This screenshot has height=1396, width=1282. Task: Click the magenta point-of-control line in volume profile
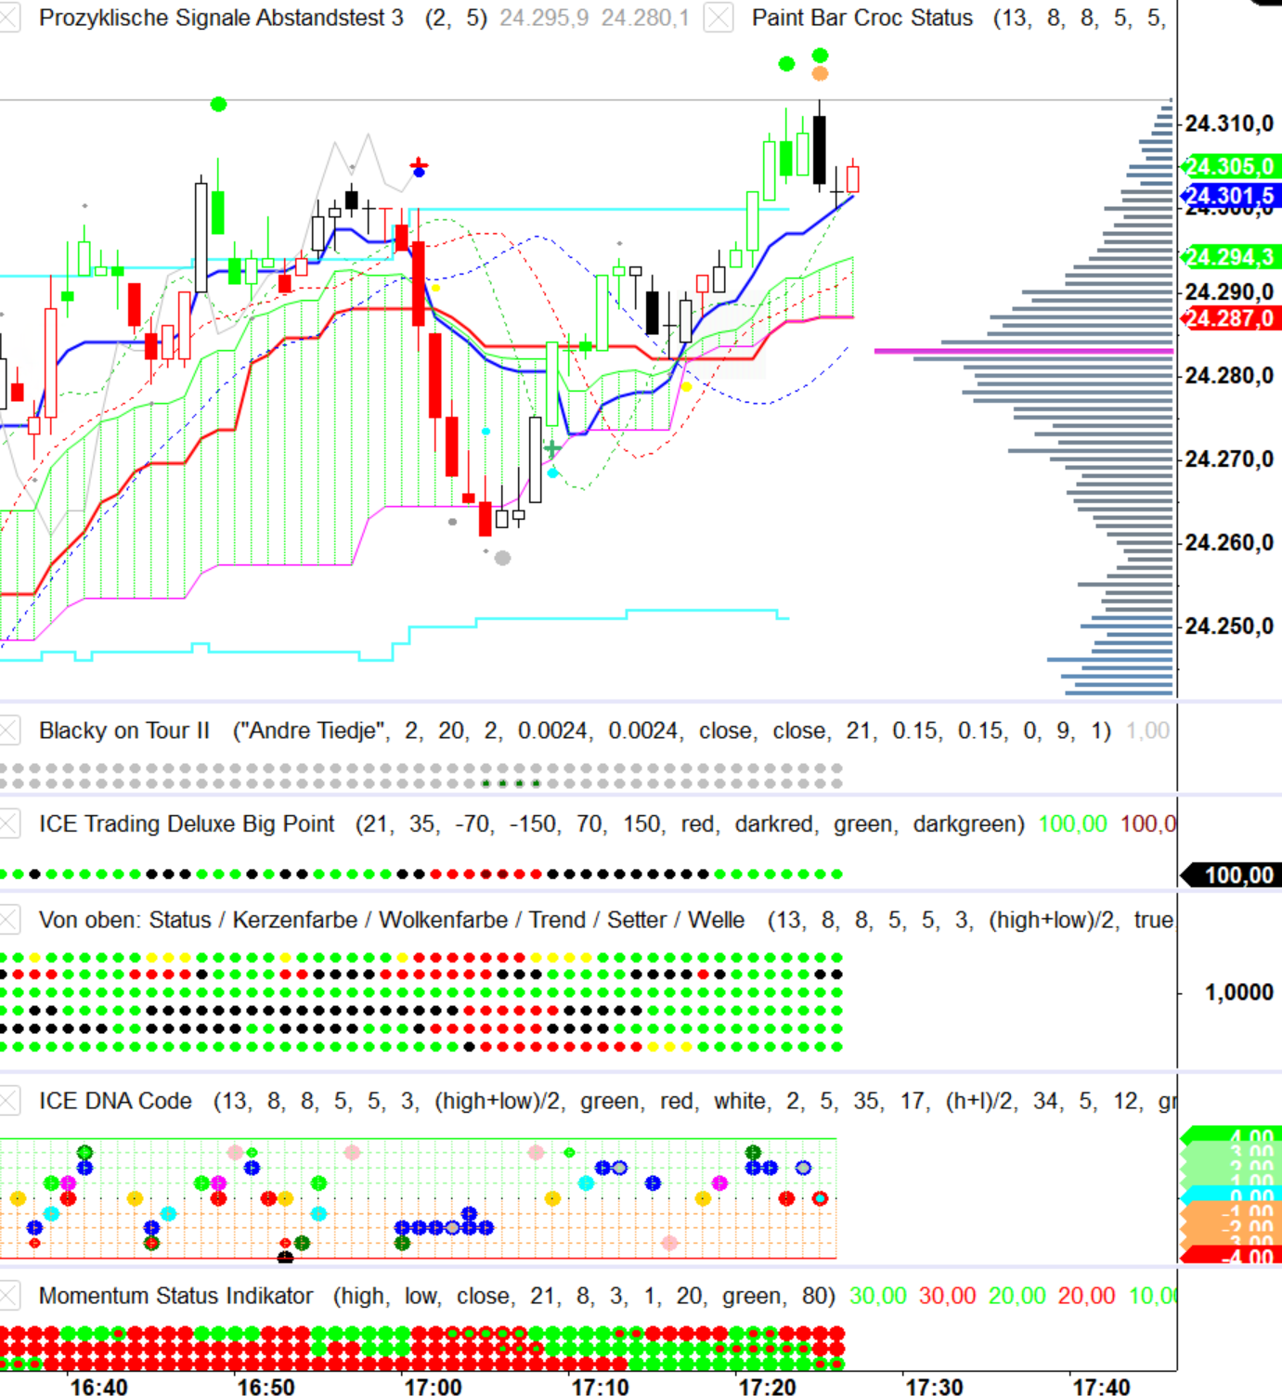[1021, 351]
